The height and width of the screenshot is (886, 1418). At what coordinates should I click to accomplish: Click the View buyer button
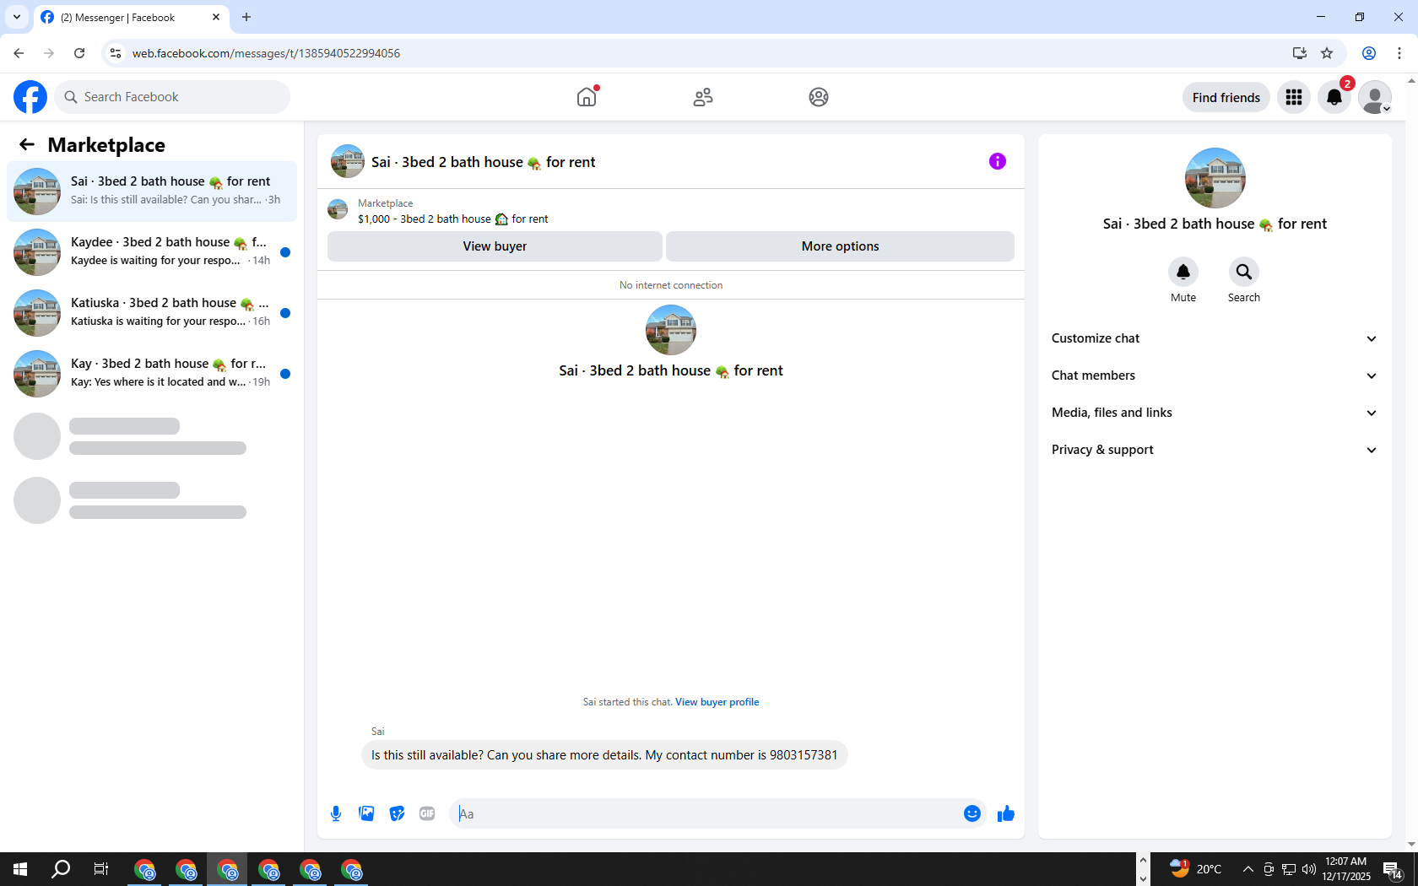pyautogui.click(x=495, y=246)
